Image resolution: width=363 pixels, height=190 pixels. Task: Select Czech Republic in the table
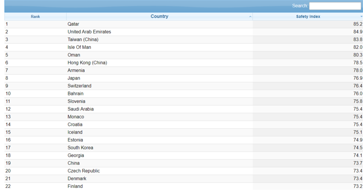click(x=84, y=171)
